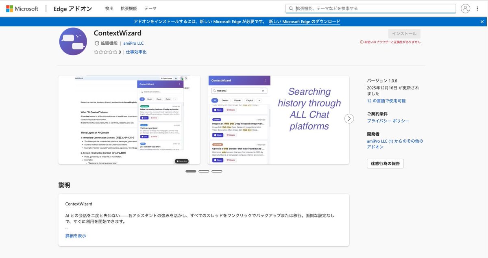Open the user profile icon
488x258 pixels.
465,9
